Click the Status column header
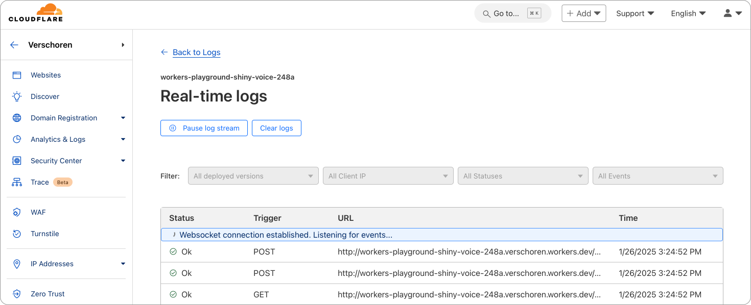The height and width of the screenshot is (305, 751). point(181,218)
